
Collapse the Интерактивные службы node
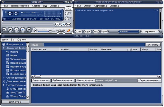pyautogui.click(x=4, y=85)
